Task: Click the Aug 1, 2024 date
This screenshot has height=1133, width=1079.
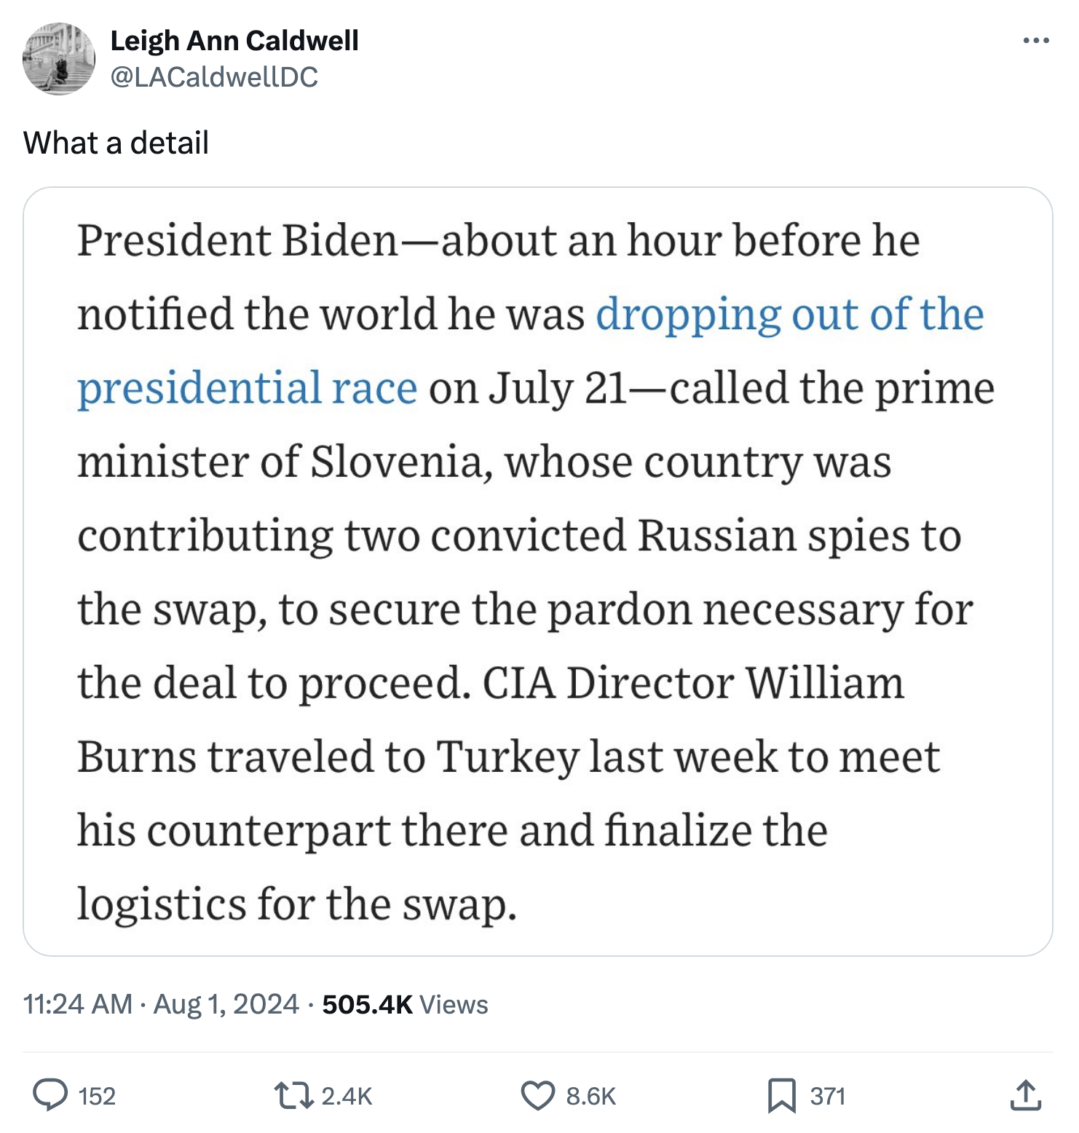Action: click(x=226, y=1004)
